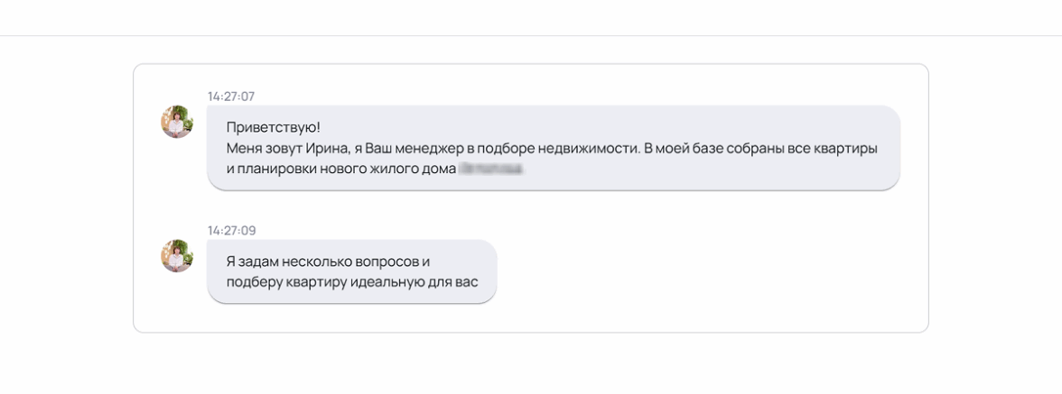The width and height of the screenshot is (1062, 394).
Task: Click the 14:27:09 timestamp
Action: coord(231,231)
